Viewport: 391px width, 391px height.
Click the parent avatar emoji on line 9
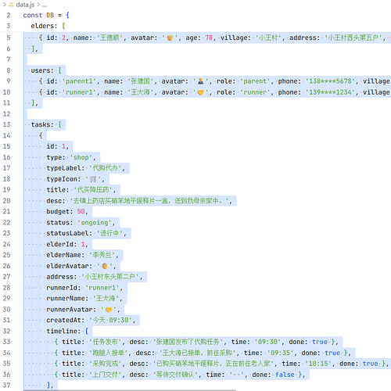click(x=201, y=81)
